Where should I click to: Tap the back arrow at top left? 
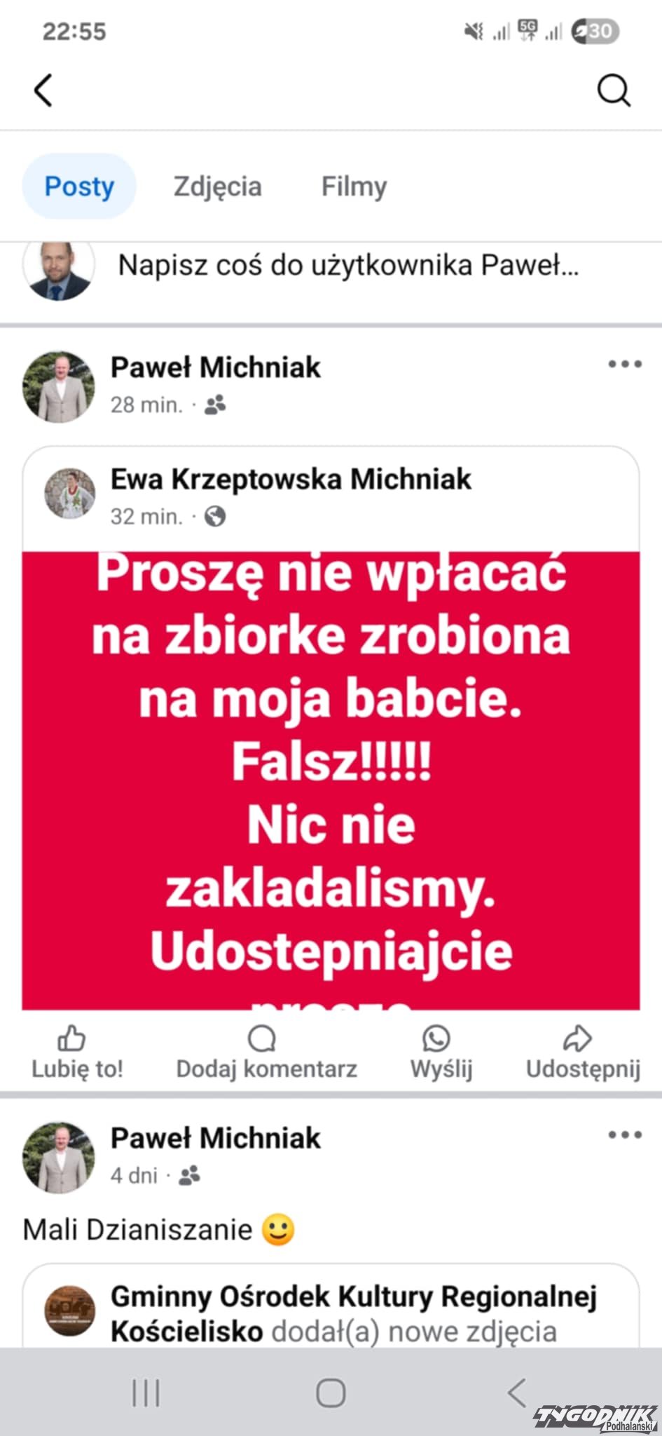point(43,90)
